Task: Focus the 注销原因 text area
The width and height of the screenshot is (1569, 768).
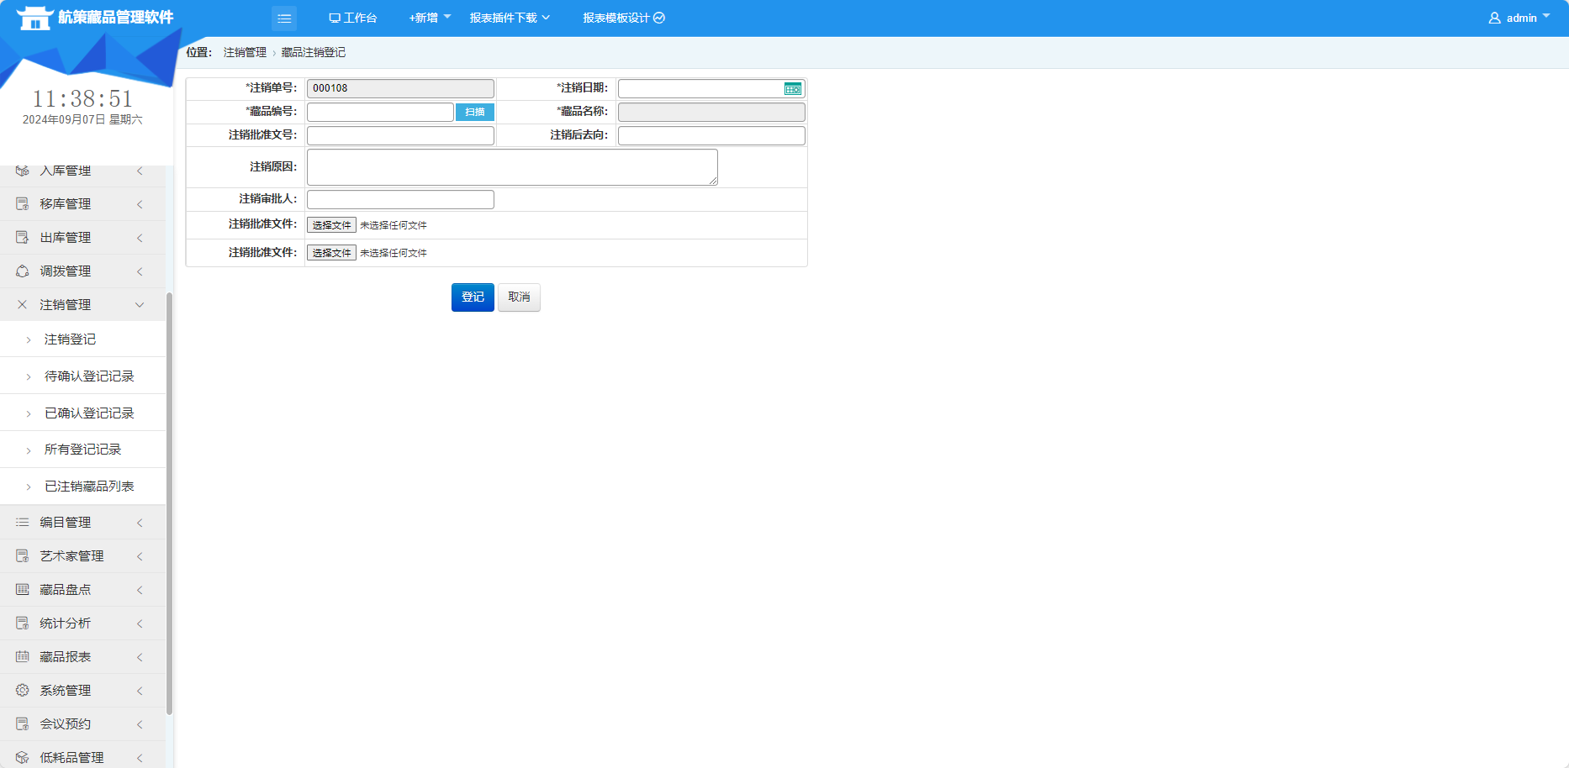Action: coord(511,167)
